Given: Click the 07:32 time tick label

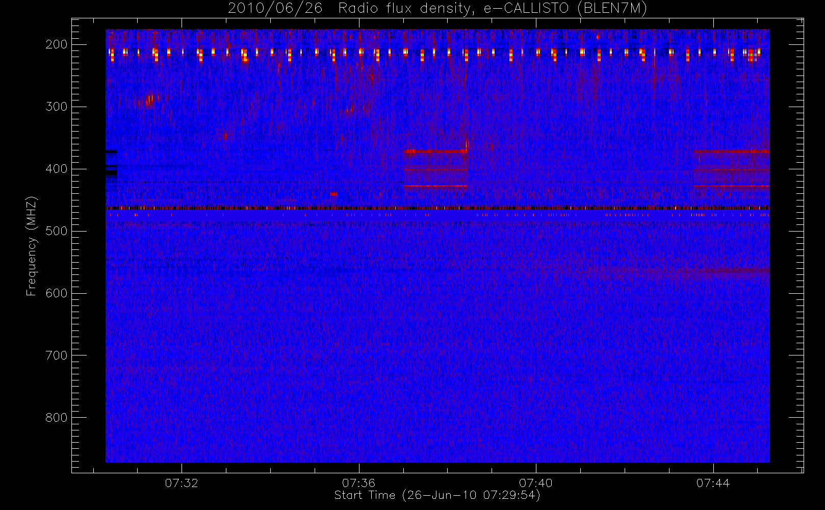Looking at the screenshot, I should (x=182, y=483).
